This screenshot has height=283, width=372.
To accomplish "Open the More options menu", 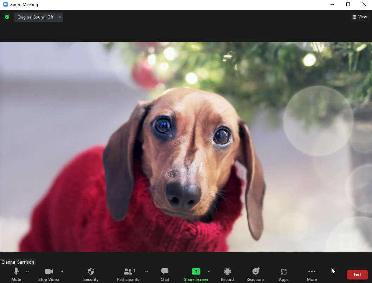I will point(312,275).
